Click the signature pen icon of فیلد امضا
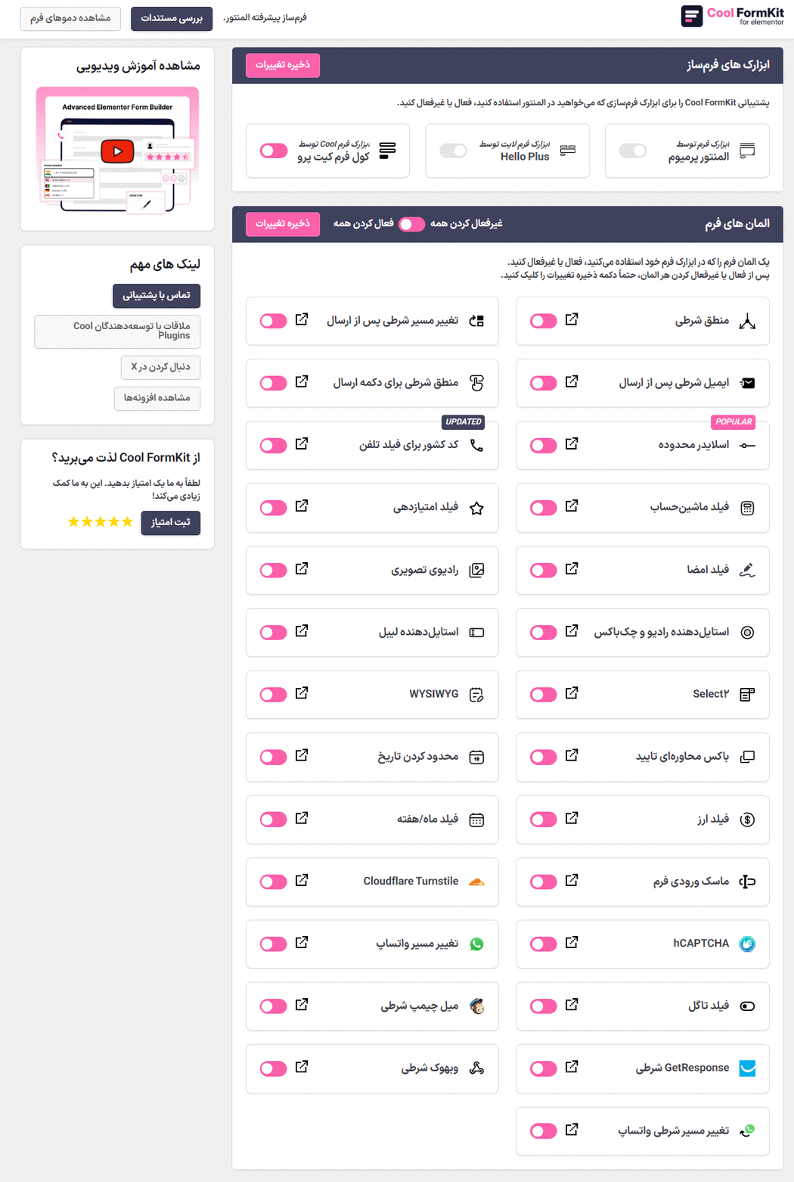The width and height of the screenshot is (794, 1182). pos(747,570)
